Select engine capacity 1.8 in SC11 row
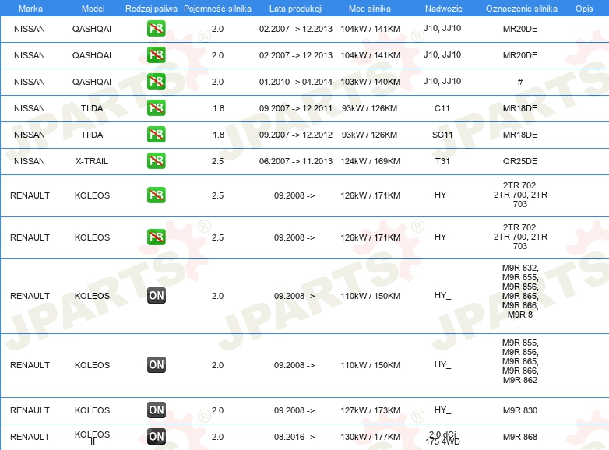The width and height of the screenshot is (609, 450). click(218, 135)
